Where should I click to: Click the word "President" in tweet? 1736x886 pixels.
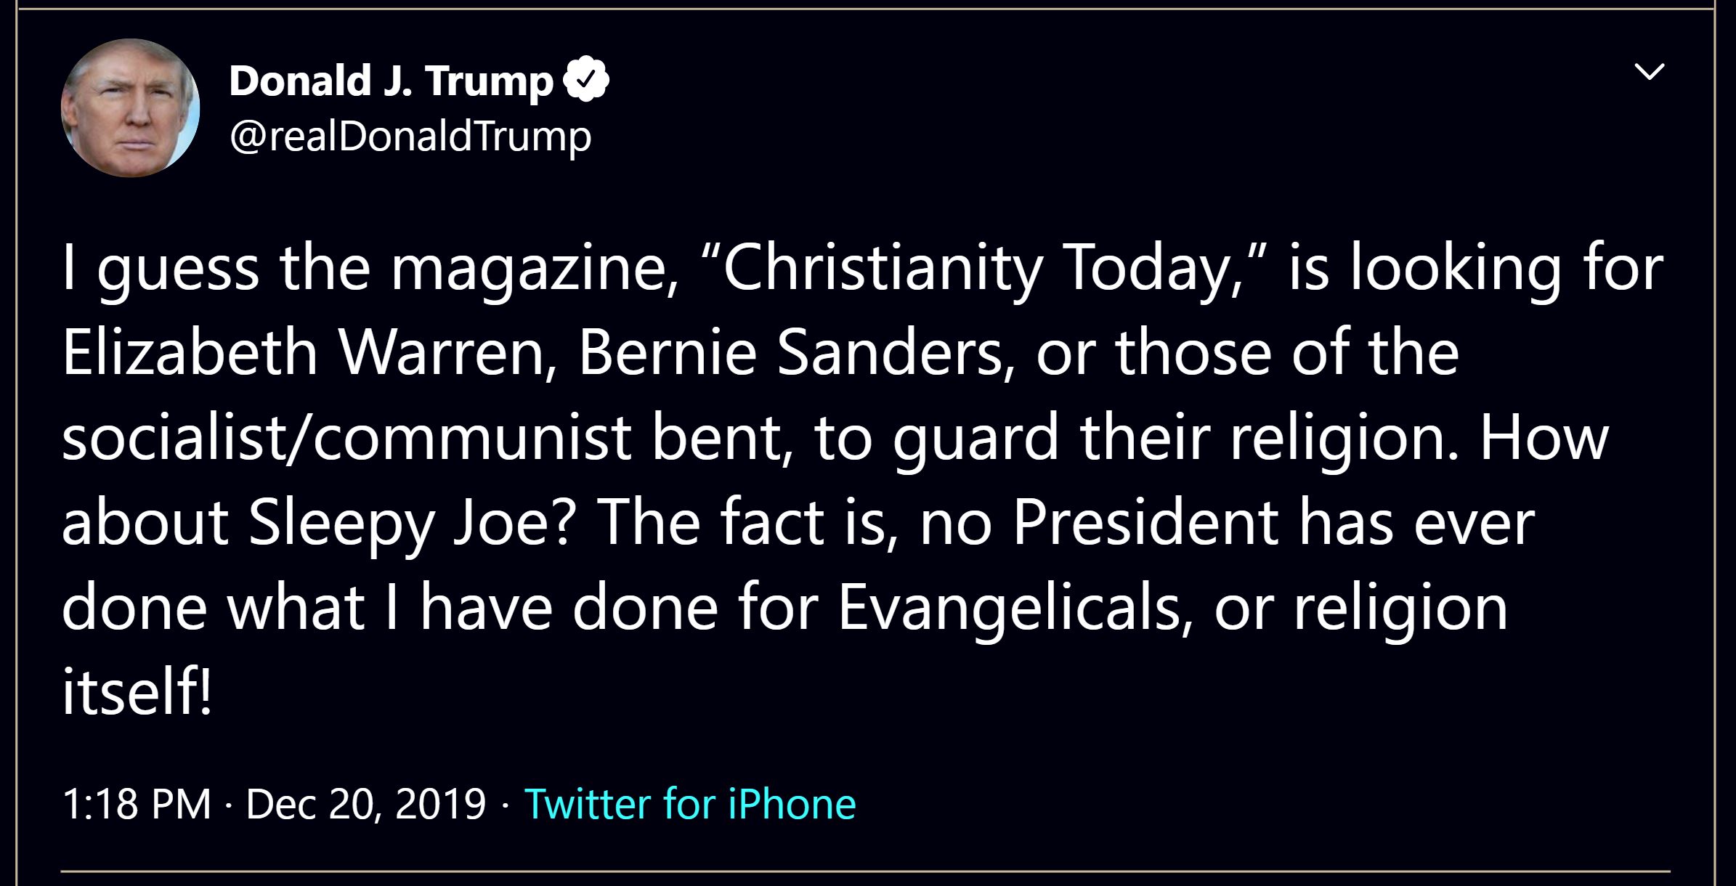(1145, 523)
